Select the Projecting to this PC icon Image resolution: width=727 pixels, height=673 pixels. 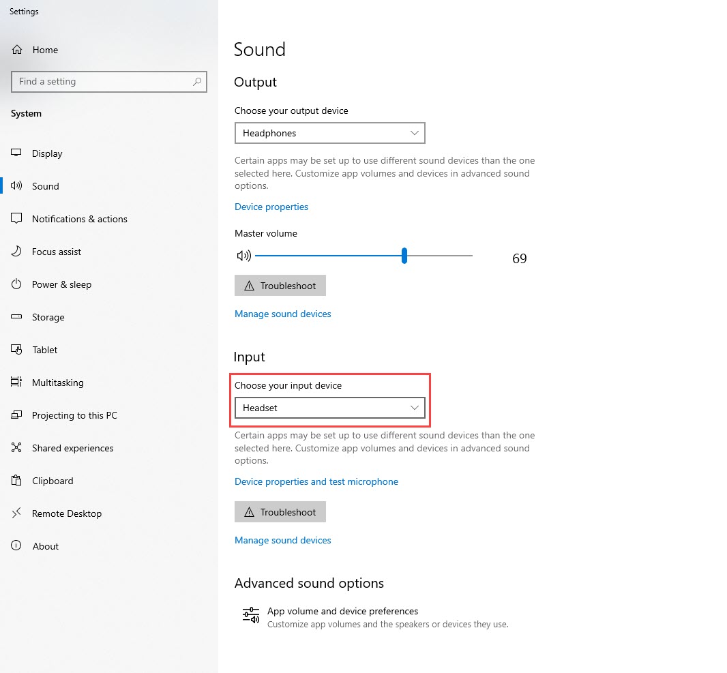pos(16,415)
